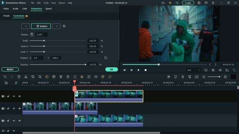The image size is (239, 134).
Task: Go to next keyframe button
Action: pyautogui.click(x=56, y=26)
